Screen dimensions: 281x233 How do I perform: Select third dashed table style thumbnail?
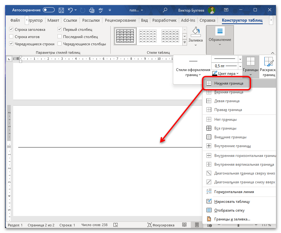tap(170, 36)
